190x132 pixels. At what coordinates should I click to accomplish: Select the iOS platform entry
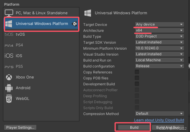point(41,56)
